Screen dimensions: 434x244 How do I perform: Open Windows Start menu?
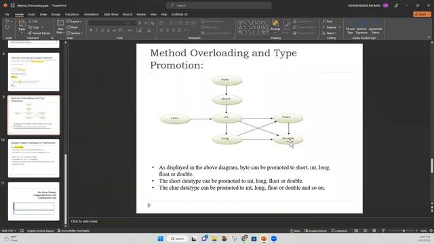pos(160,239)
